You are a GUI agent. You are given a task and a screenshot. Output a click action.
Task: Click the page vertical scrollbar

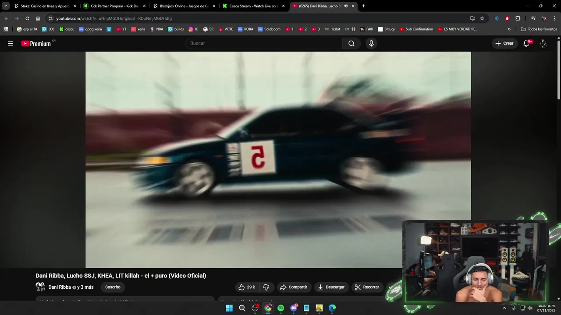pyautogui.click(x=558, y=70)
